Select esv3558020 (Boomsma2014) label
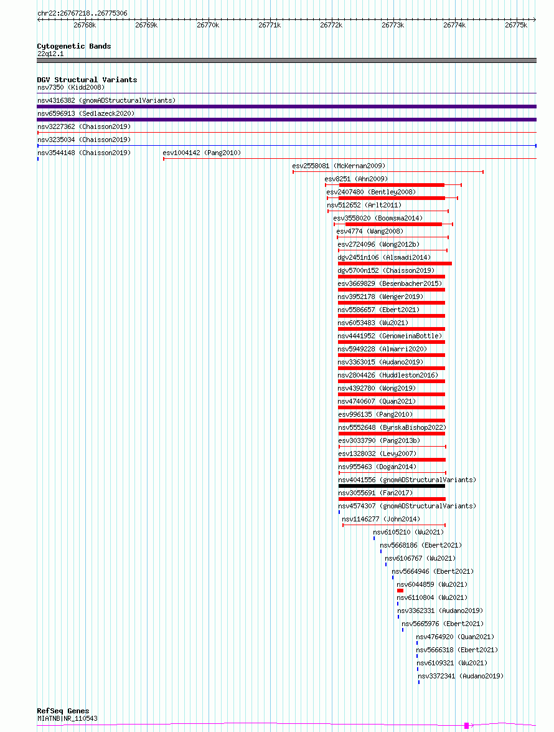This screenshot has height=732, width=554. pos(378,218)
